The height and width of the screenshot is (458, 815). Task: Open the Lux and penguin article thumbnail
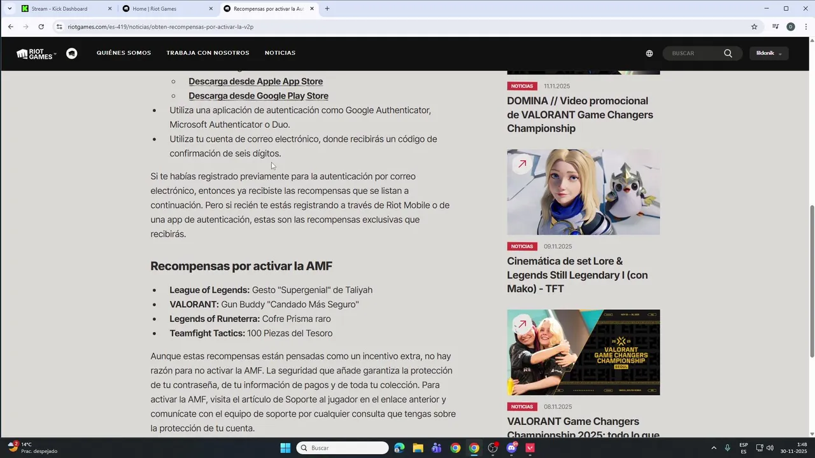(x=583, y=192)
